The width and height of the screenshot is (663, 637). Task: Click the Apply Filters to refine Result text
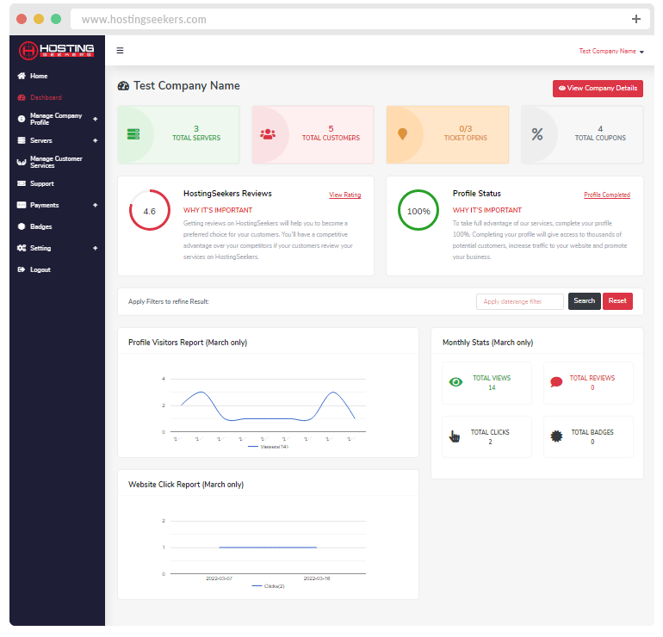pos(168,301)
